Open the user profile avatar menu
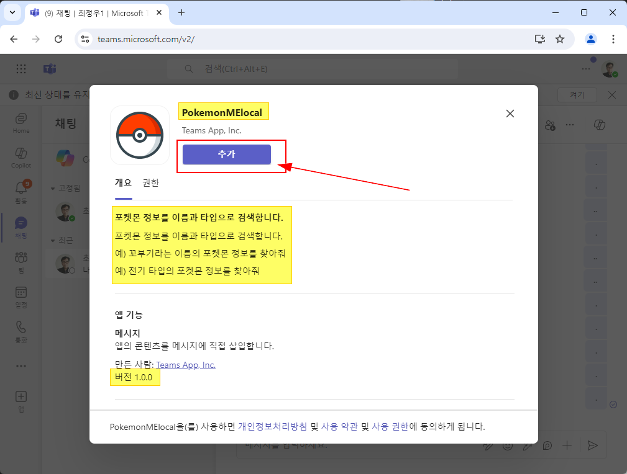 610,69
